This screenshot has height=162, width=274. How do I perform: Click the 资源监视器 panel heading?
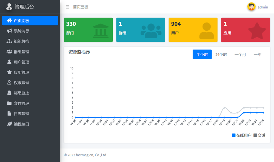click(x=79, y=52)
